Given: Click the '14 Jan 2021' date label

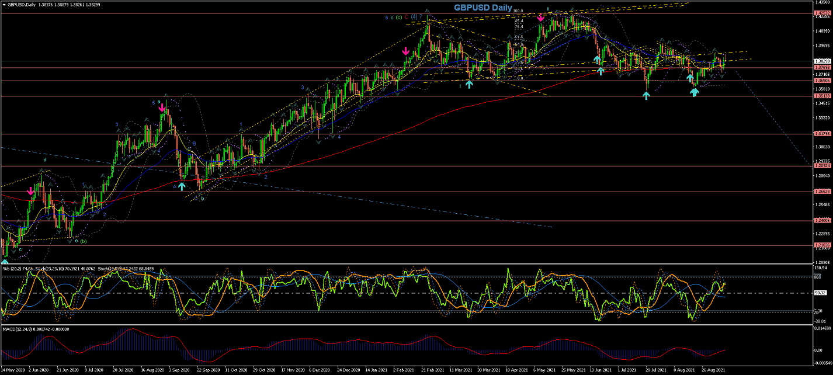Looking at the screenshot, I should (377, 370).
